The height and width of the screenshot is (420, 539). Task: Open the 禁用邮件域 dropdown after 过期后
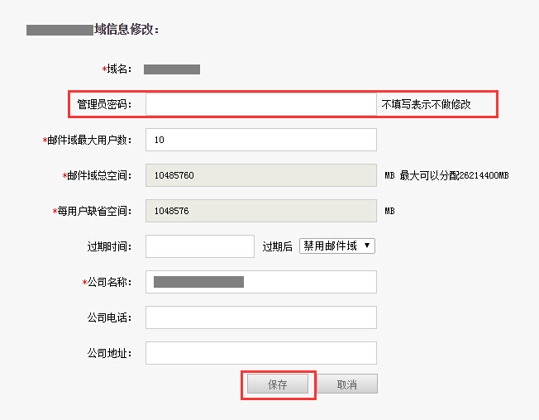(337, 246)
